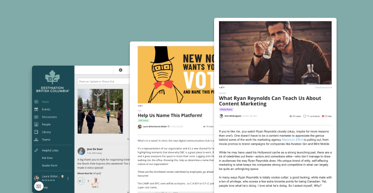Image resolution: width=373 pixels, height=193 pixels.
Task: Click Laura's avatar on the platform poll
Action: (140, 126)
